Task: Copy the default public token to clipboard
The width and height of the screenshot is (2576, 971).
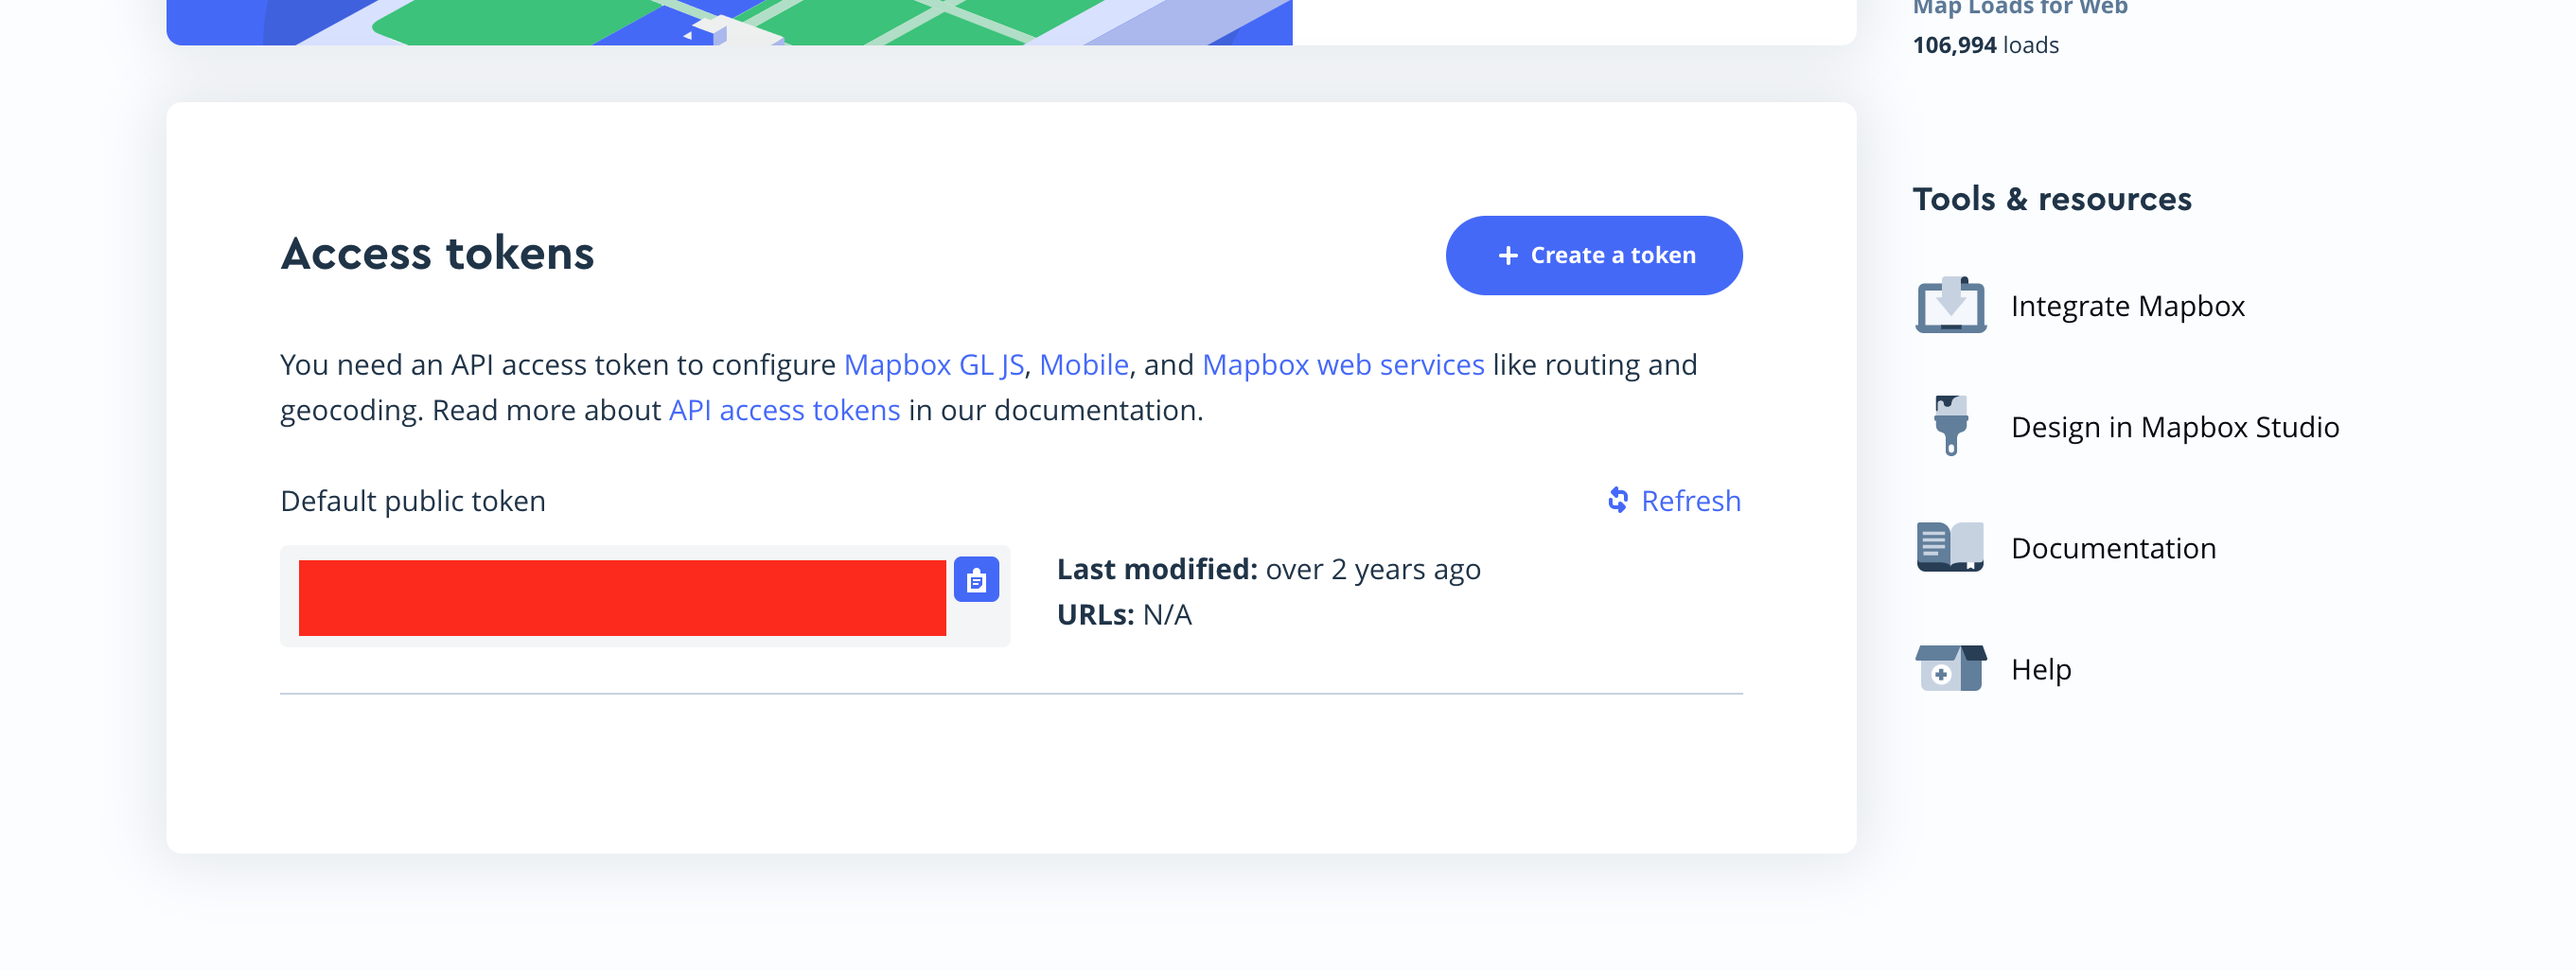Action: pos(976,580)
